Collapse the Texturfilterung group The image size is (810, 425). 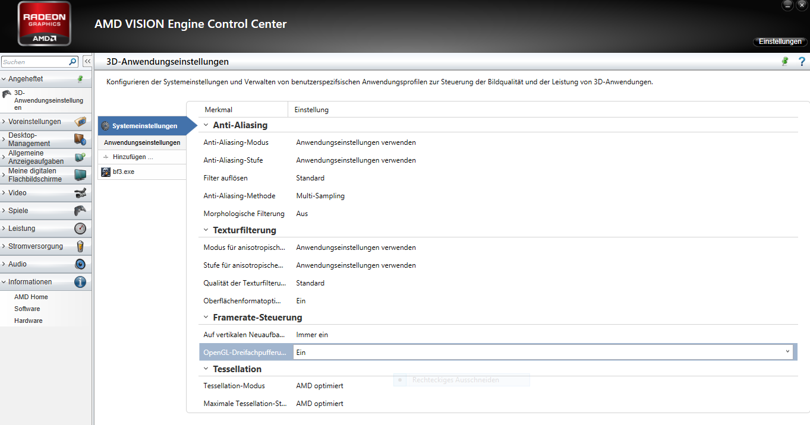coord(206,230)
